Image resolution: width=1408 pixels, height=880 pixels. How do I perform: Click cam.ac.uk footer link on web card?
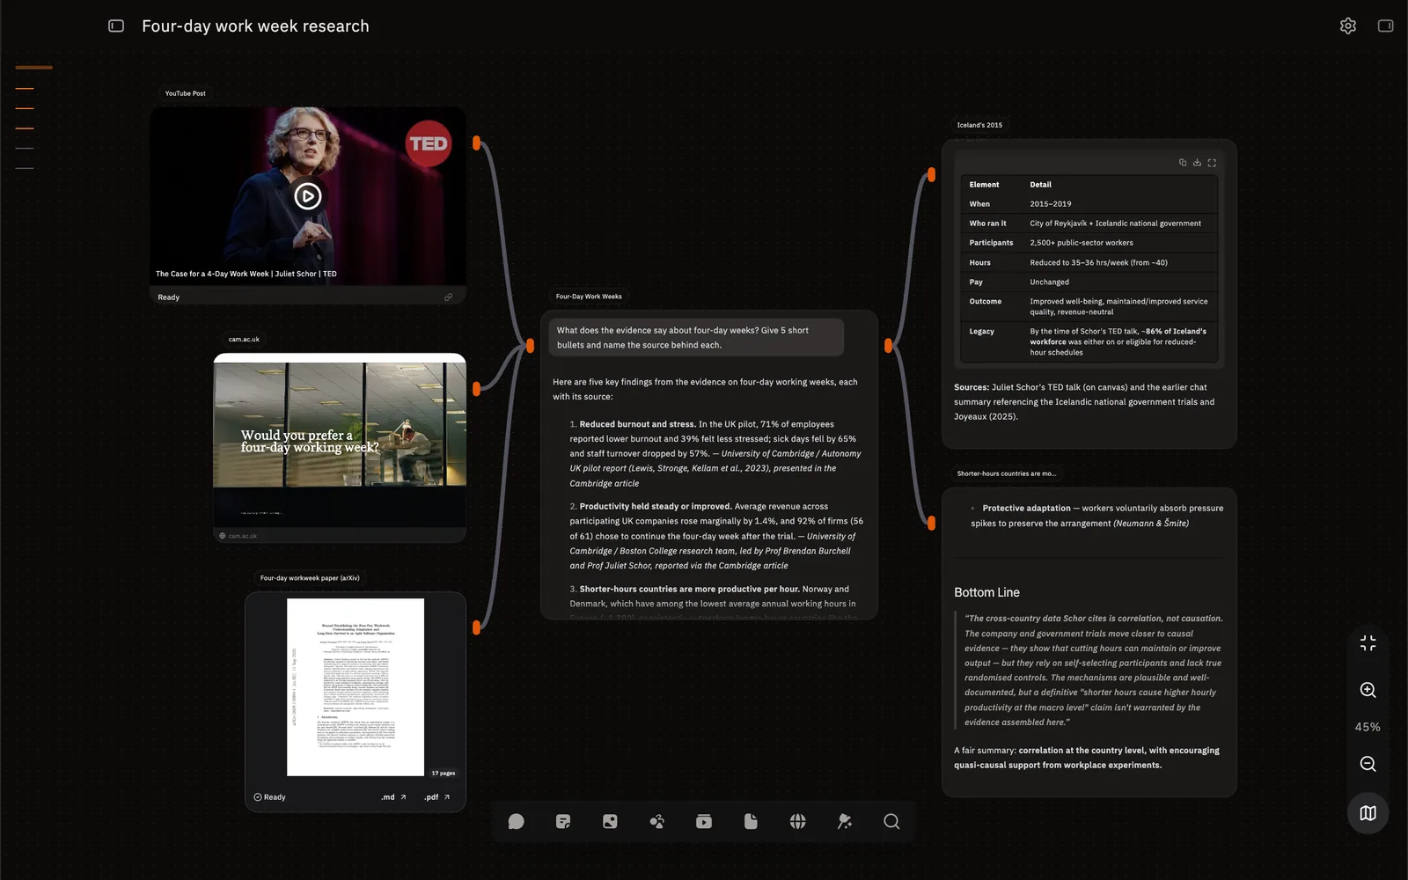238,536
